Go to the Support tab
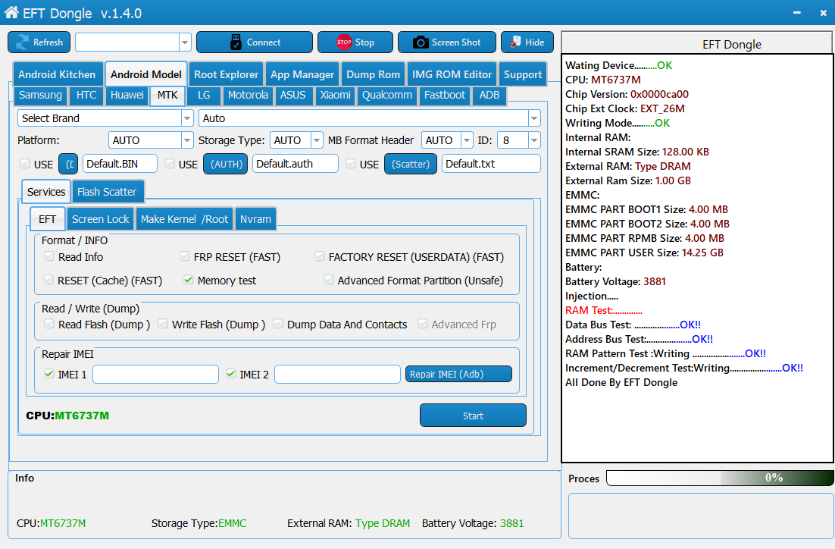 (x=523, y=74)
